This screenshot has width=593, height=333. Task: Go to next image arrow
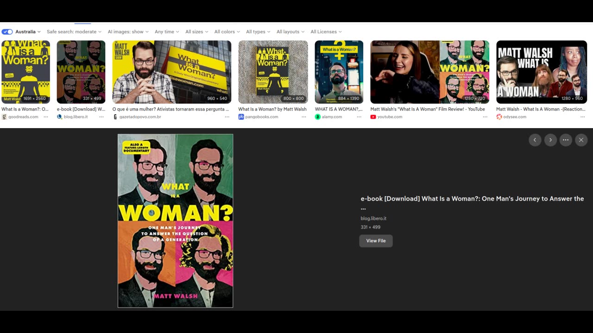(x=550, y=140)
